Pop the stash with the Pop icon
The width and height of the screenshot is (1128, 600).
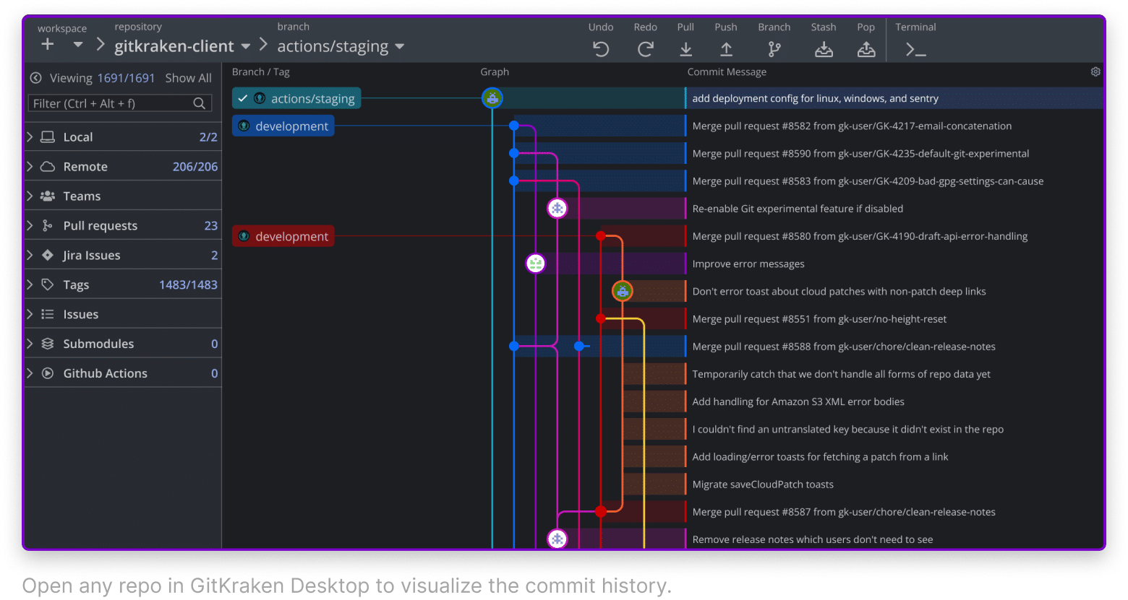[x=866, y=49]
